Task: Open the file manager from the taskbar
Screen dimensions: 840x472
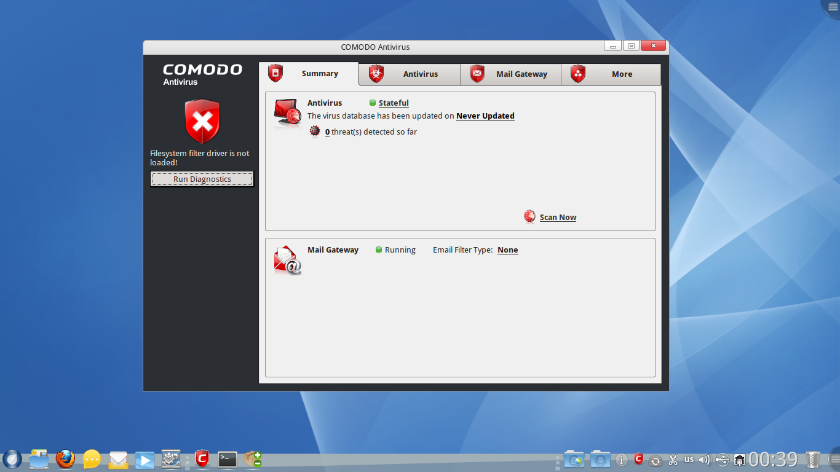Action: click(x=39, y=459)
